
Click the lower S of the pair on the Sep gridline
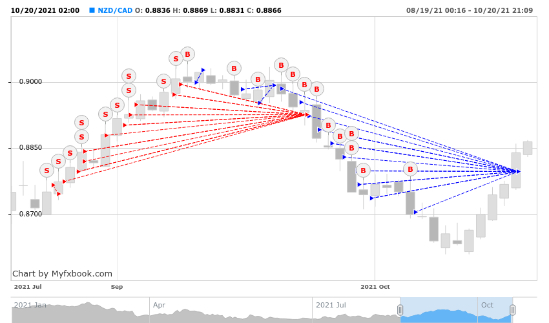coord(129,90)
